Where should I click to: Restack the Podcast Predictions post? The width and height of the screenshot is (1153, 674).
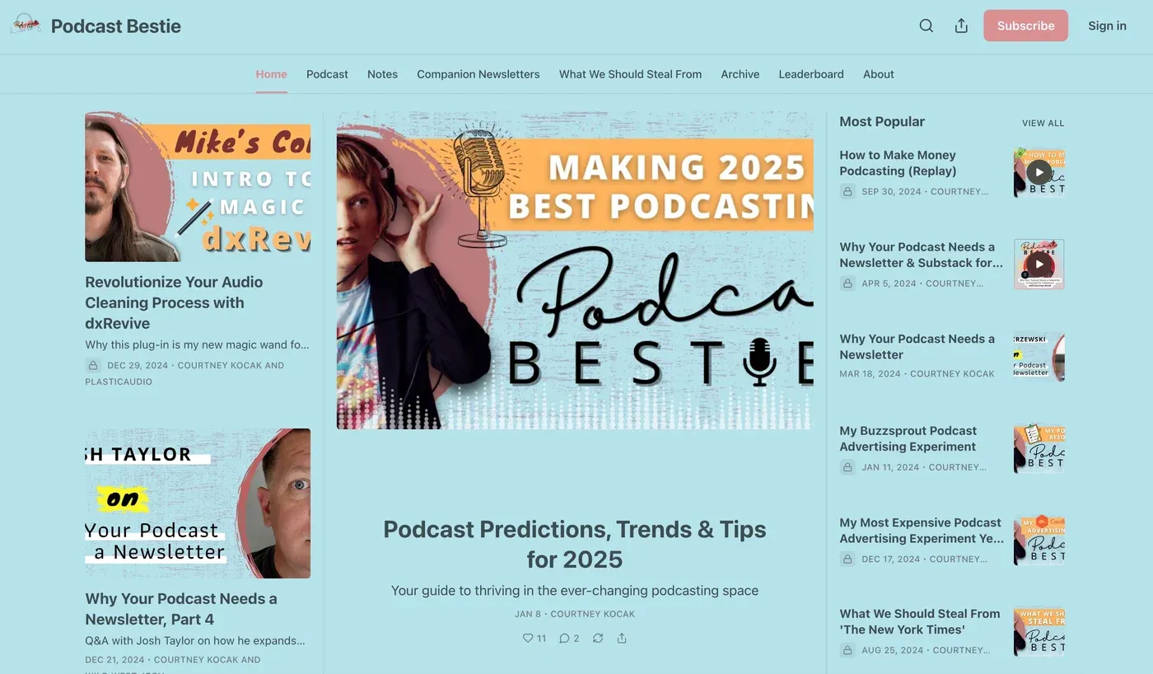coord(598,638)
